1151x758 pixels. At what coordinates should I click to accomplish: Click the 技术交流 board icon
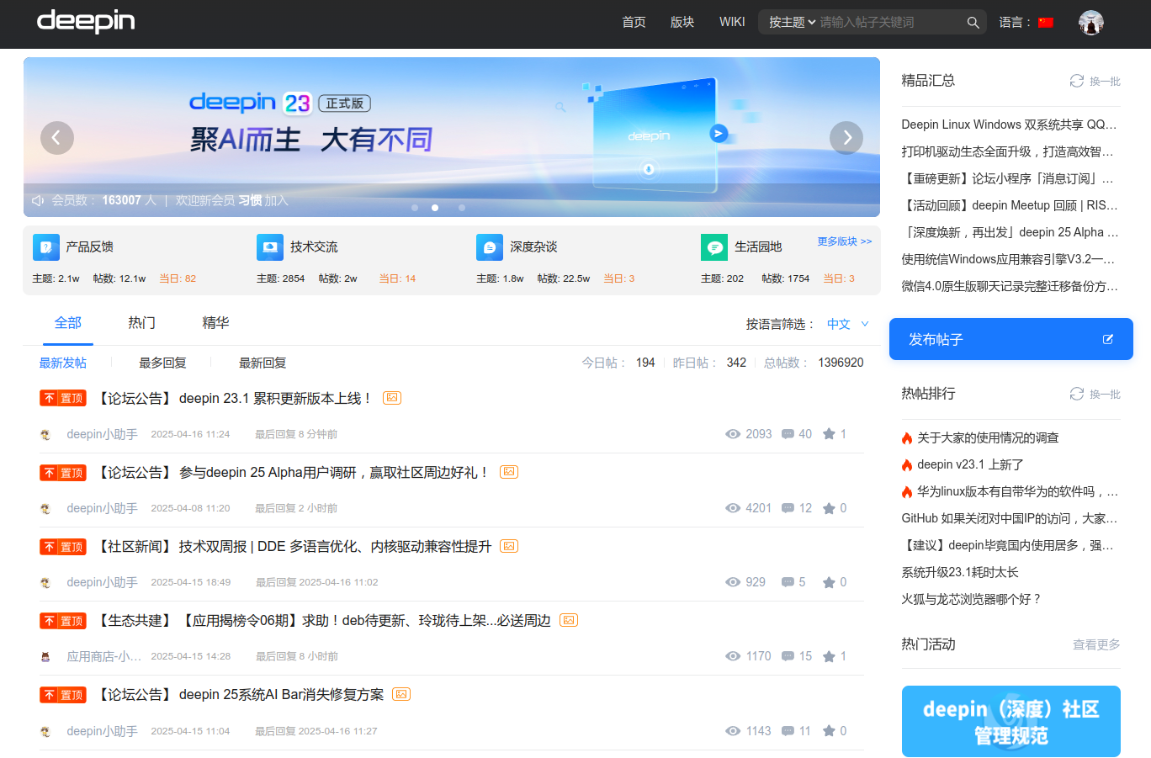coord(270,247)
